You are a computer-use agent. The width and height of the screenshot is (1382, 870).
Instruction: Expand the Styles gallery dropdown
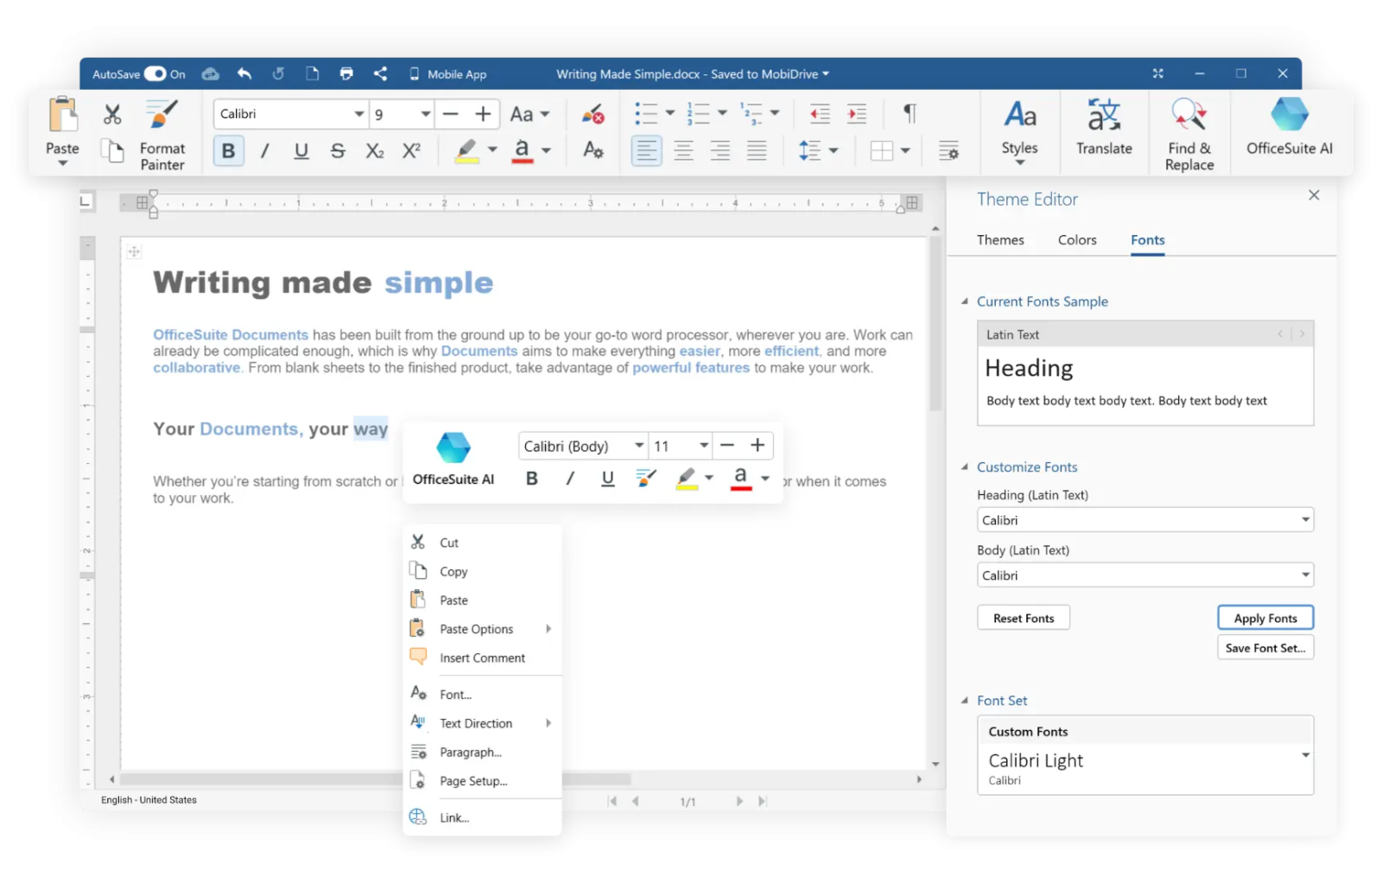[1019, 162]
